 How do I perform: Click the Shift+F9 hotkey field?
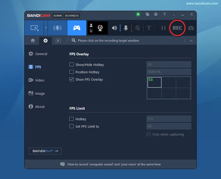(x=169, y=72)
